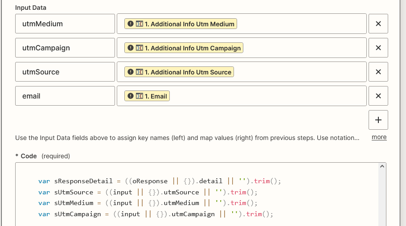Viewport: 406px width, 226px height.
Task: Place cursor on sUtmCampaign code line
Action: click(x=156, y=214)
